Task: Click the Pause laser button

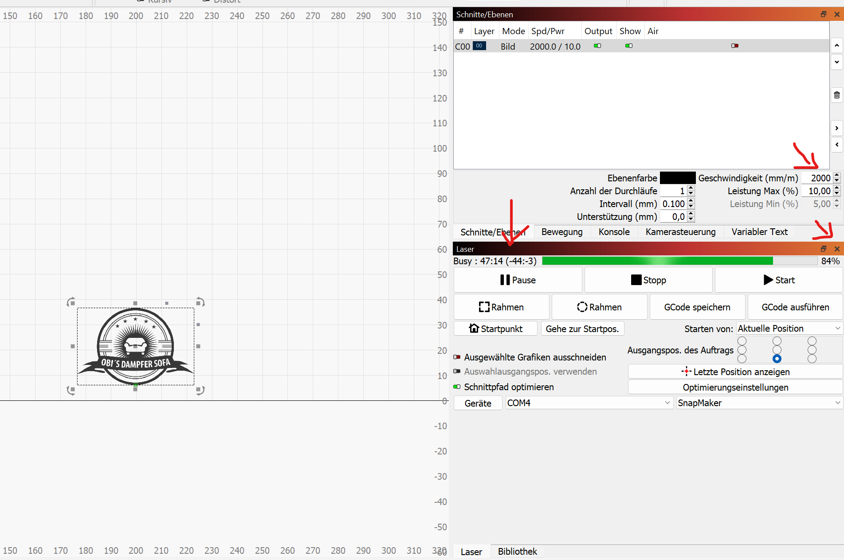Action: click(518, 280)
